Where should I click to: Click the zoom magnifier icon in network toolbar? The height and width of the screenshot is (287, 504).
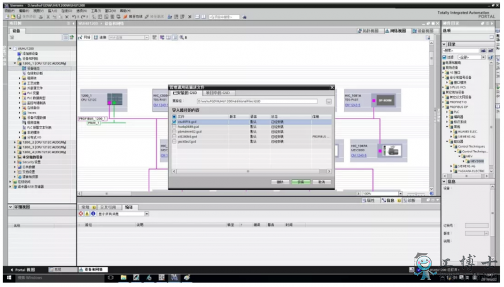coord(182,38)
